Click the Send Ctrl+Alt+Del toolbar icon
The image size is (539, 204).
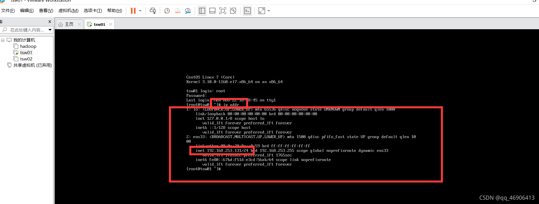click(x=153, y=11)
